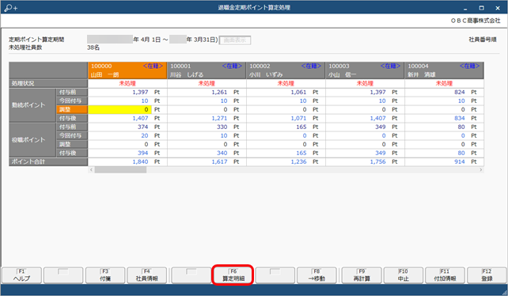Viewport: 508px width, 296px height.
Task: Click ポイント合計 value 1,617
Action: [219, 161]
